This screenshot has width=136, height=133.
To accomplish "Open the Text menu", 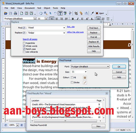I will [x=39, y=8].
